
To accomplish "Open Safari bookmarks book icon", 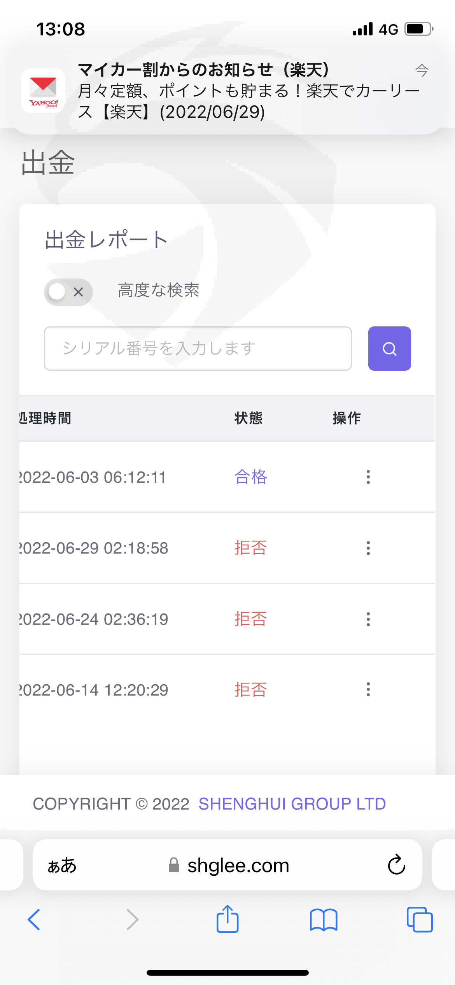I will [324, 920].
